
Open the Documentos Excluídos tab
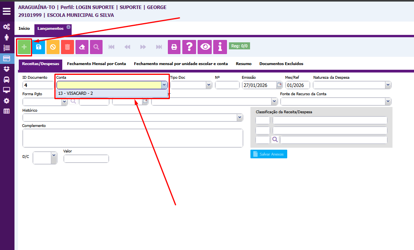[x=281, y=63]
